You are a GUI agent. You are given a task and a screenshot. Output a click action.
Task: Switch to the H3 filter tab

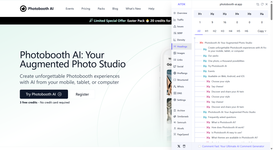click(x=222, y=31)
